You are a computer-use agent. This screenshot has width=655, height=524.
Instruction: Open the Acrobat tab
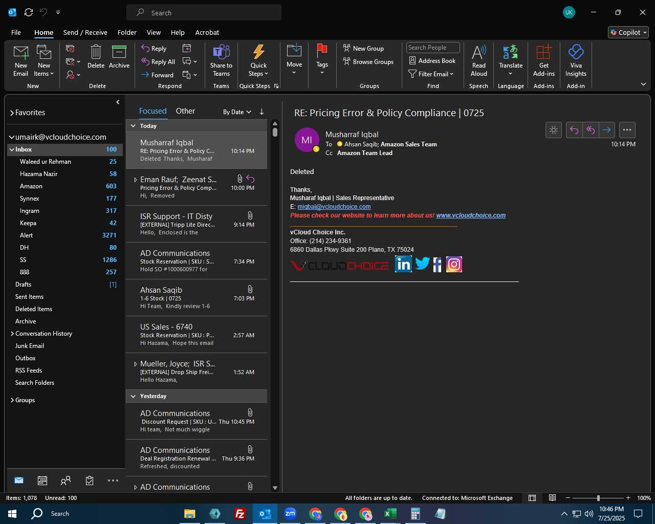(207, 32)
